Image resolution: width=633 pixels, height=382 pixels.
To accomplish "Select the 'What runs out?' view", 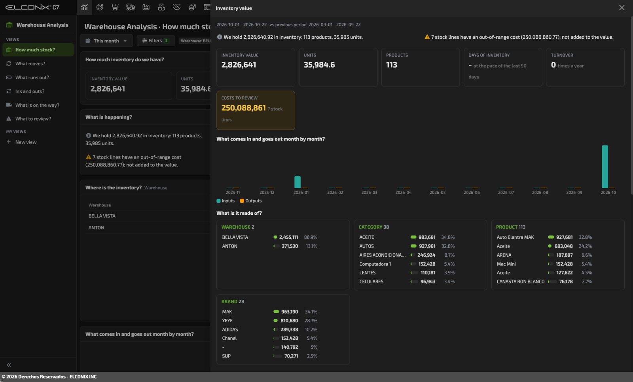I will (x=38, y=77).
